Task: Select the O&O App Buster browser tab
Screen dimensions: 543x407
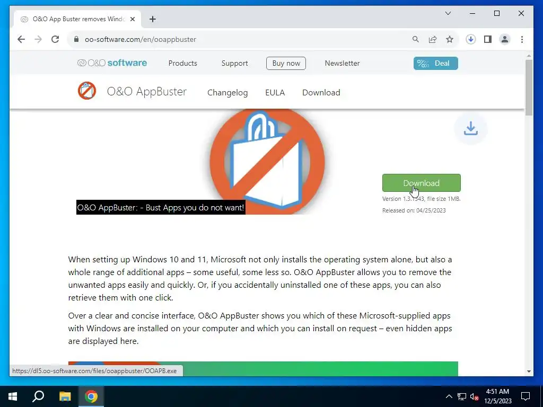Action: tap(77, 19)
